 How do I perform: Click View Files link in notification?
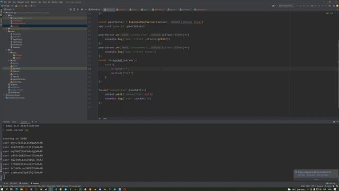[x=301, y=175]
